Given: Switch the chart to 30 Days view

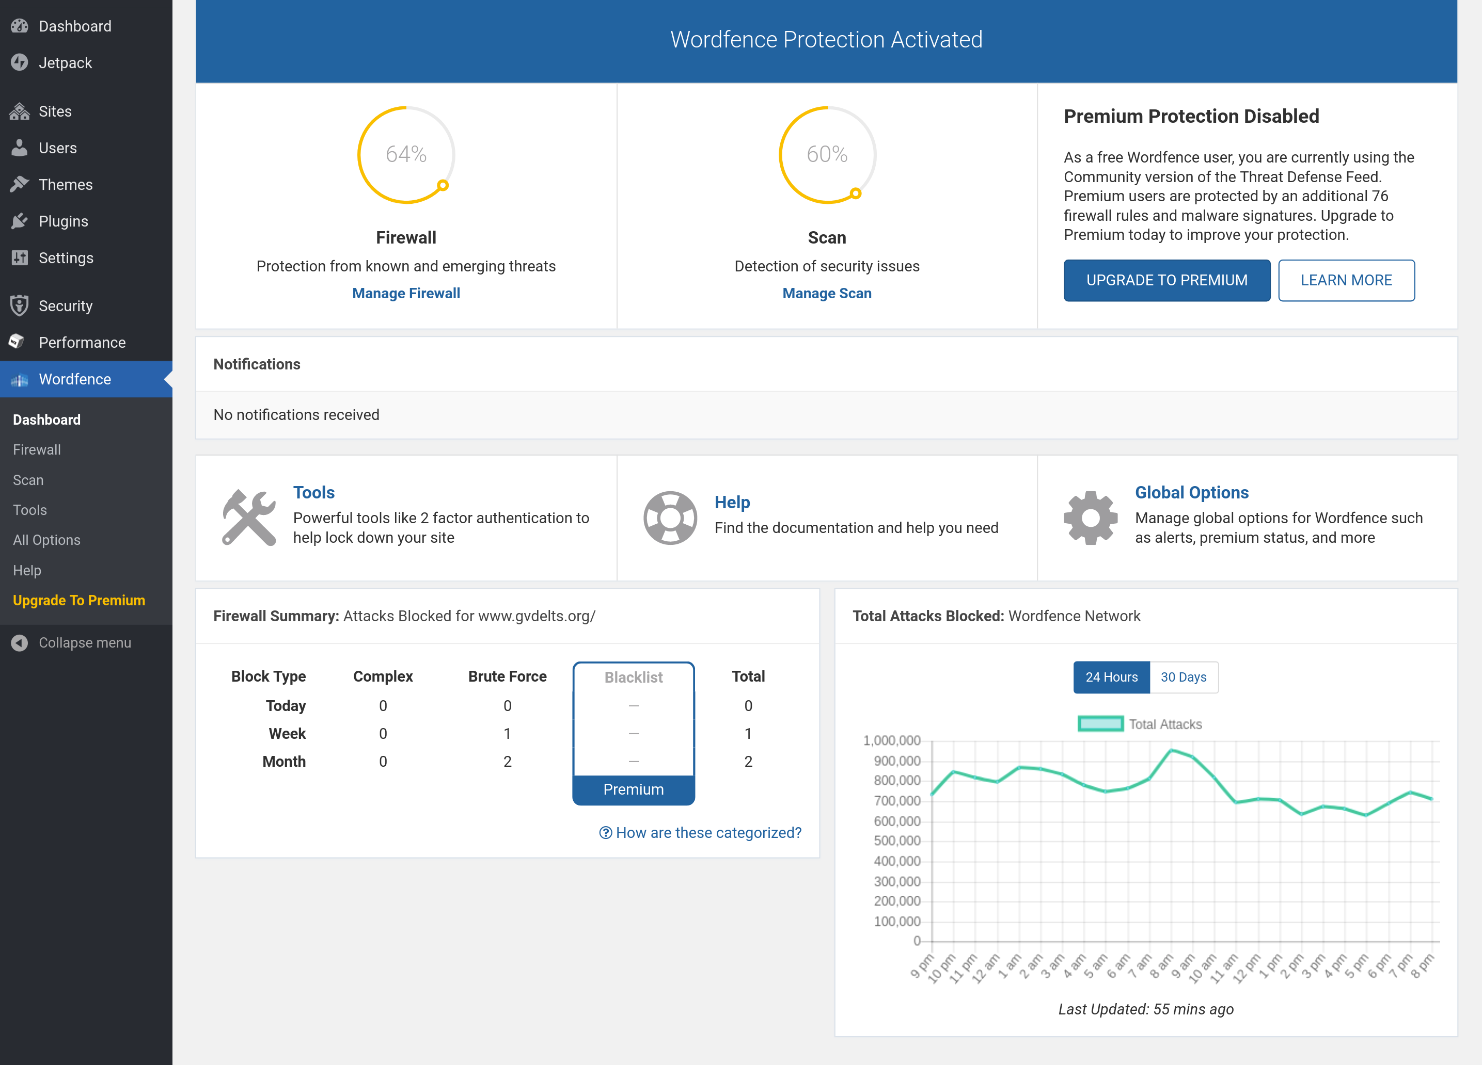Looking at the screenshot, I should 1184,677.
